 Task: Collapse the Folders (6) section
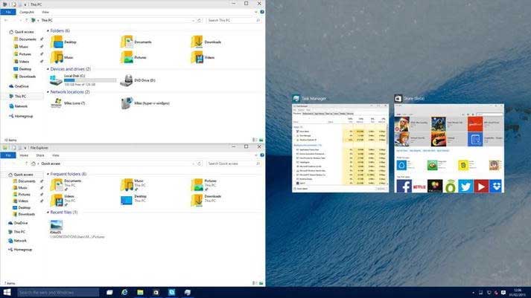point(48,30)
